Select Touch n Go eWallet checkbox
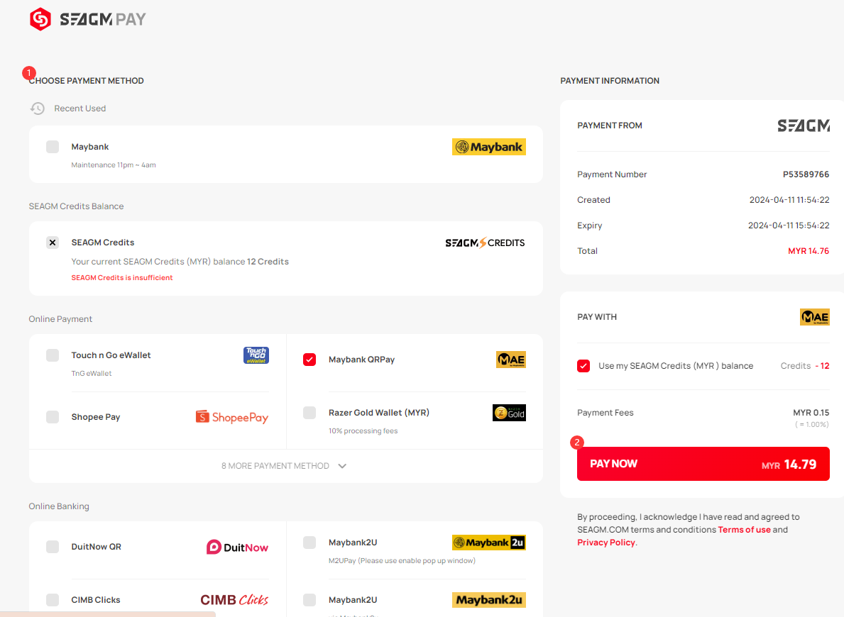This screenshot has width=844, height=617. [53, 355]
